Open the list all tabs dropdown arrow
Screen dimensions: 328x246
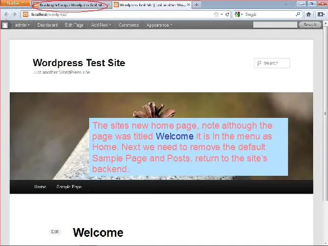tap(286, 4)
